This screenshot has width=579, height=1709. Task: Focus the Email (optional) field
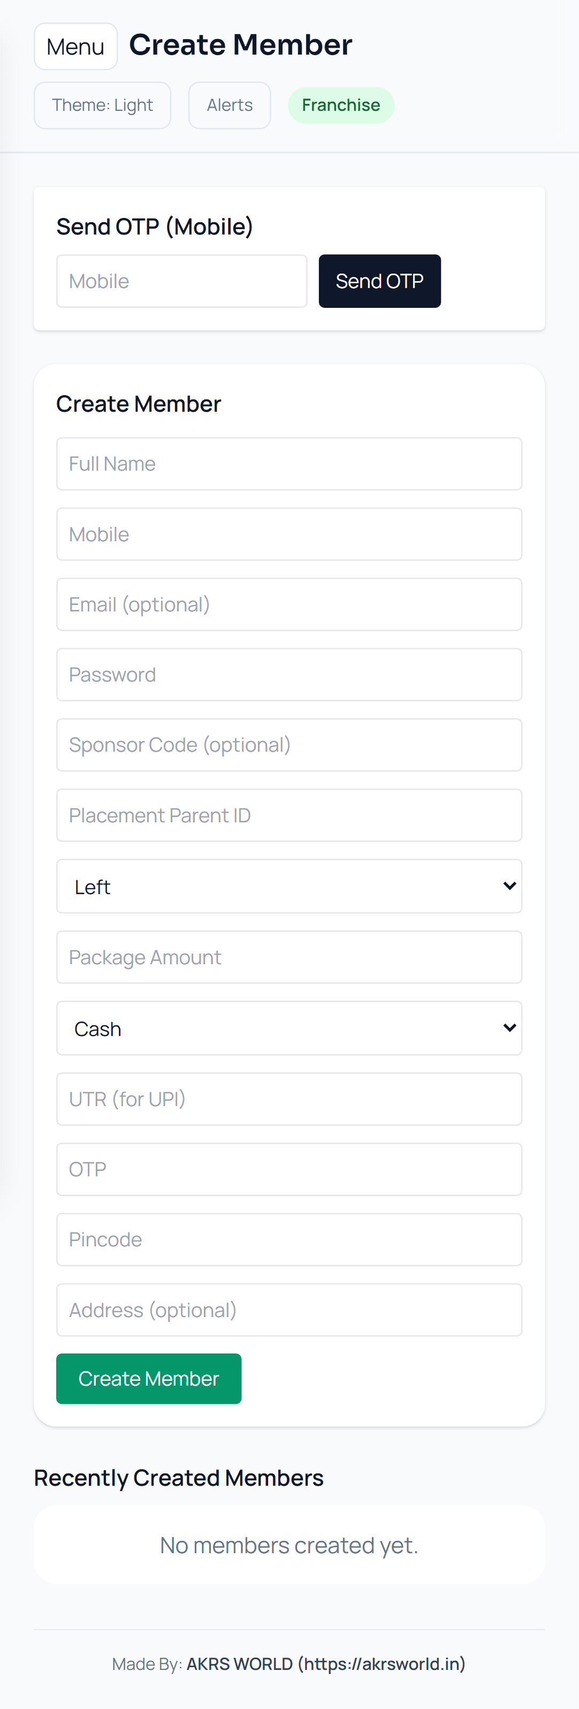[x=289, y=604]
